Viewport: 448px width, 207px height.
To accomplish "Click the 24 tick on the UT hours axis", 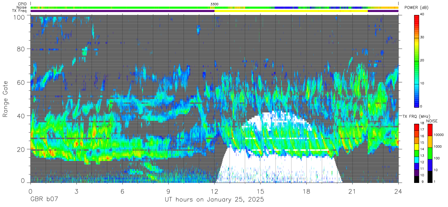I will pos(398,192).
